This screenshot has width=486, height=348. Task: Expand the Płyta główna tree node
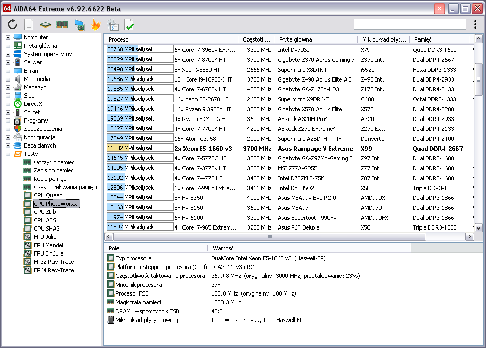coord(8,46)
